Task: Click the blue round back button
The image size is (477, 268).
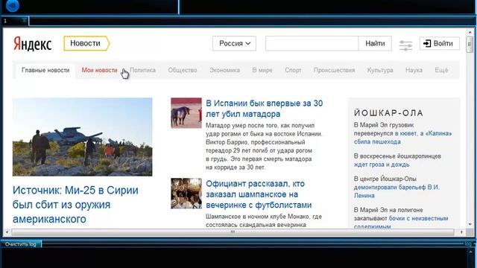Action: (12, 5)
